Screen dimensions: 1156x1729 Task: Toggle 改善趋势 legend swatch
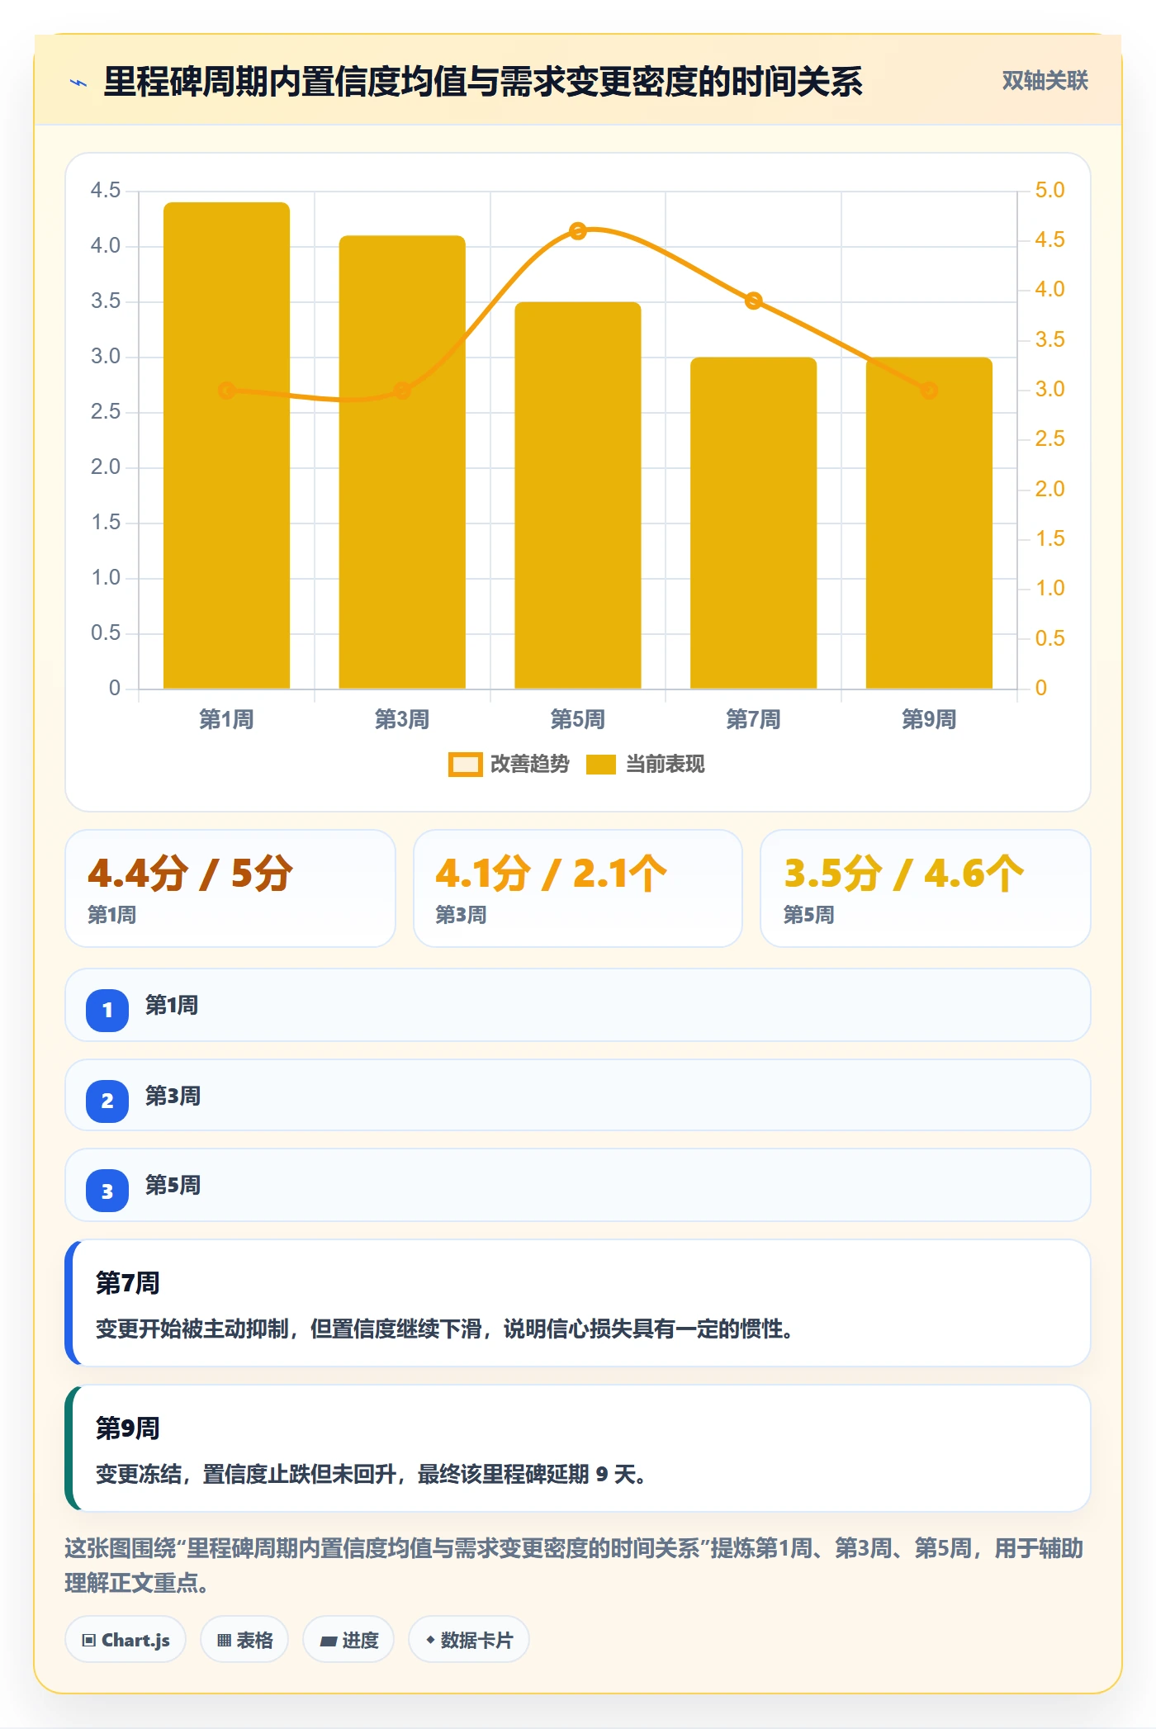pos(465,765)
